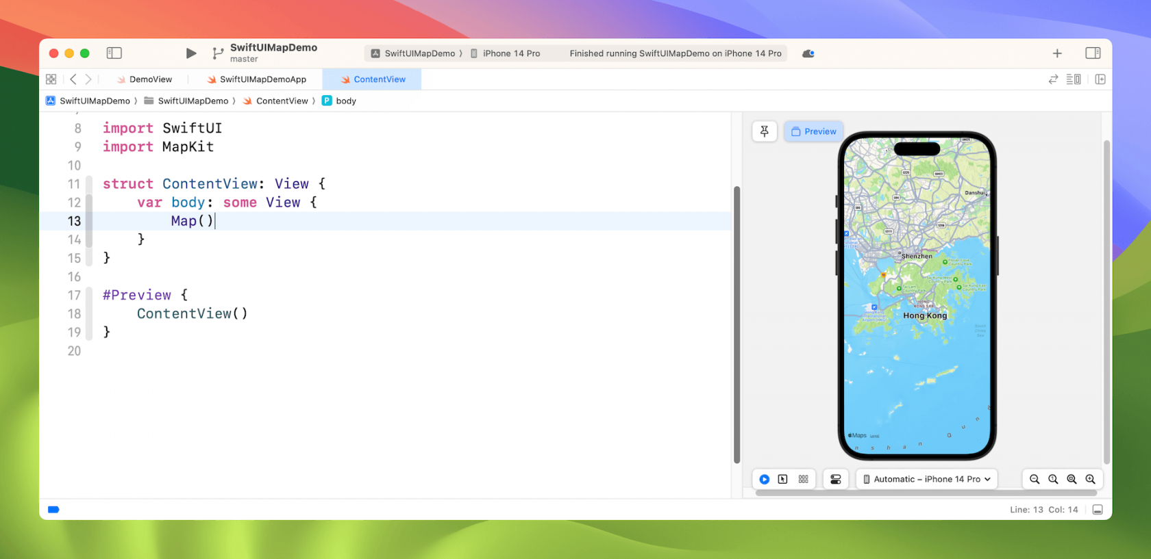Show preview variants grid
This screenshot has width=1151, height=559.
tap(804, 479)
